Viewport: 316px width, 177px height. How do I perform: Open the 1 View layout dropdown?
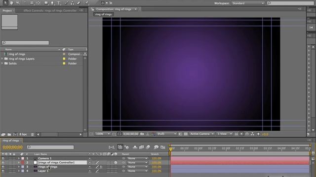click(x=224, y=134)
